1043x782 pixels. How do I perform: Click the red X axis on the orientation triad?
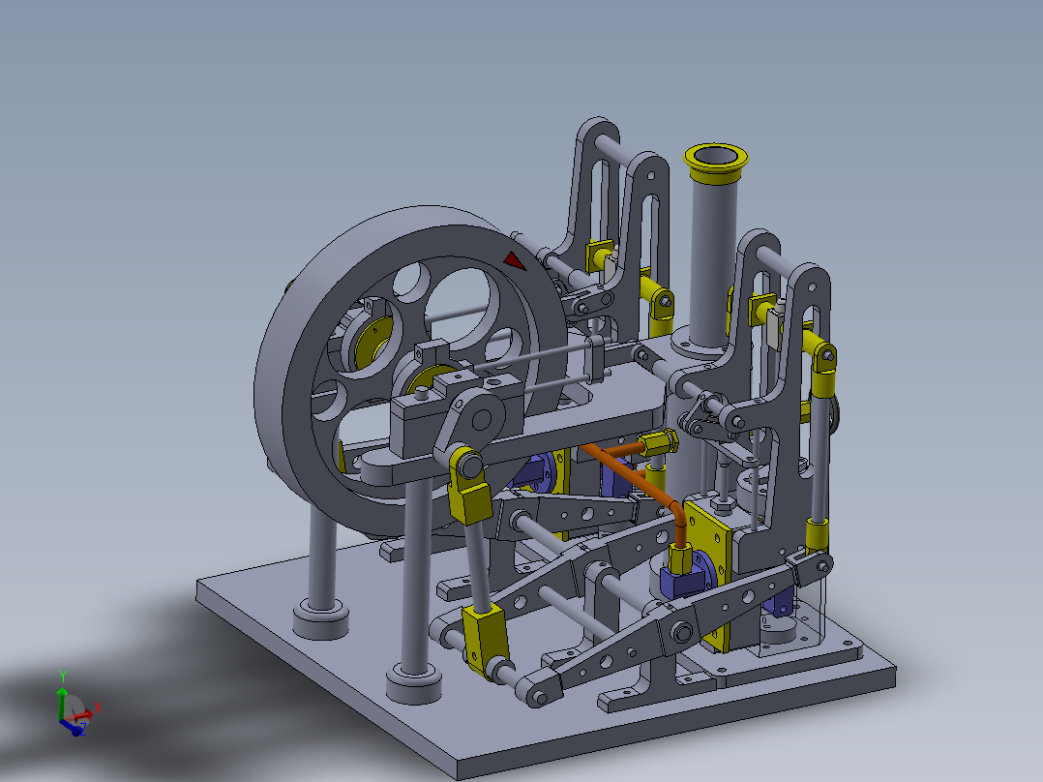(85, 715)
